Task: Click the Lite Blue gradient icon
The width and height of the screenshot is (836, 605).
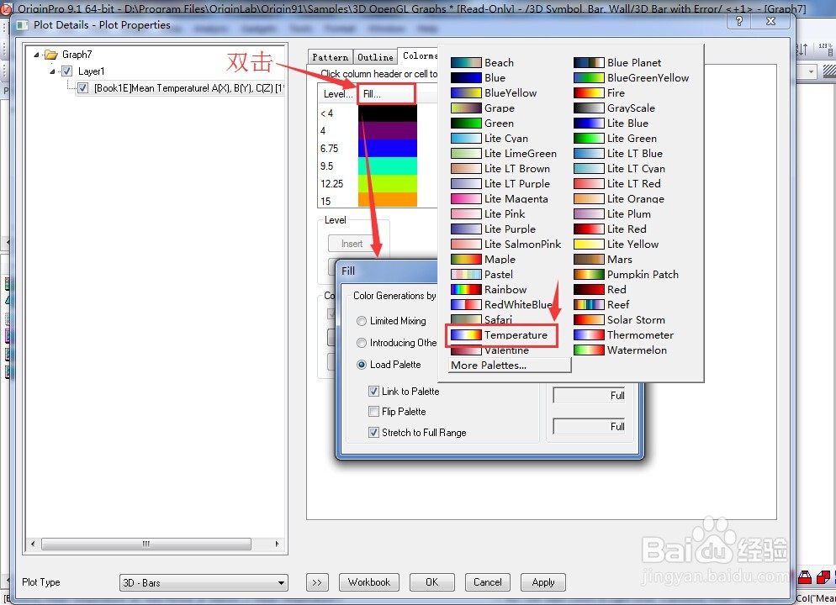Action: pyautogui.click(x=589, y=123)
